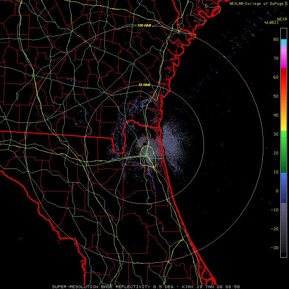Click the 30 dBZ scale label

[276, 134]
